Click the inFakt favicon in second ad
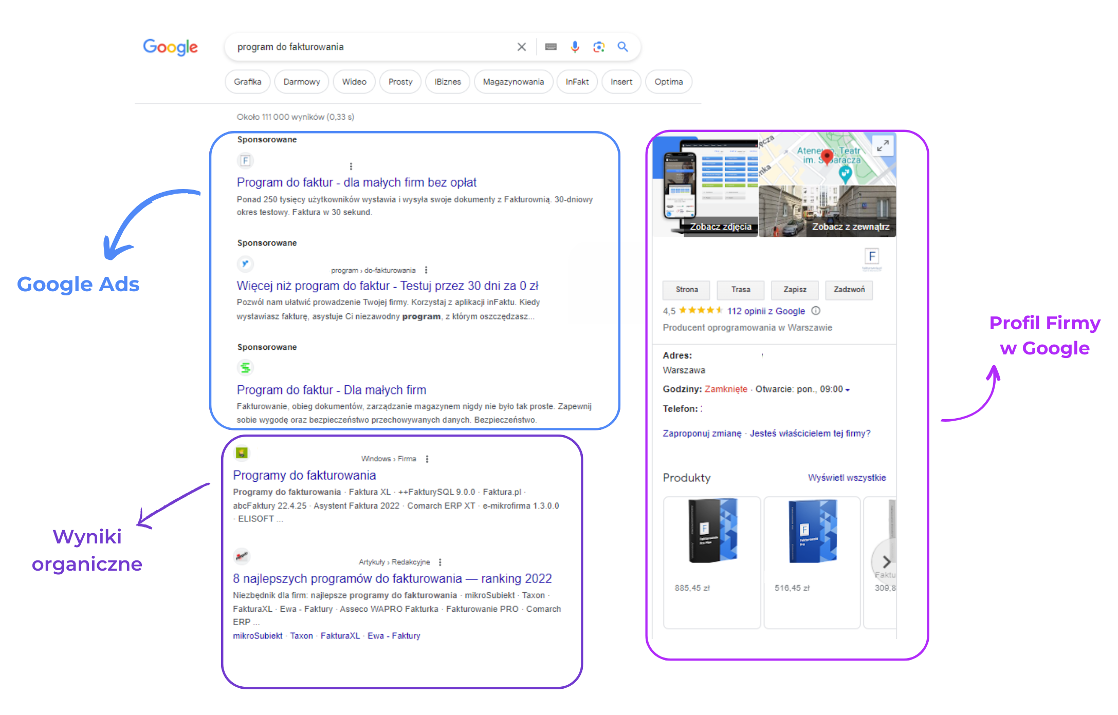The width and height of the screenshot is (1118, 715). [x=245, y=264]
